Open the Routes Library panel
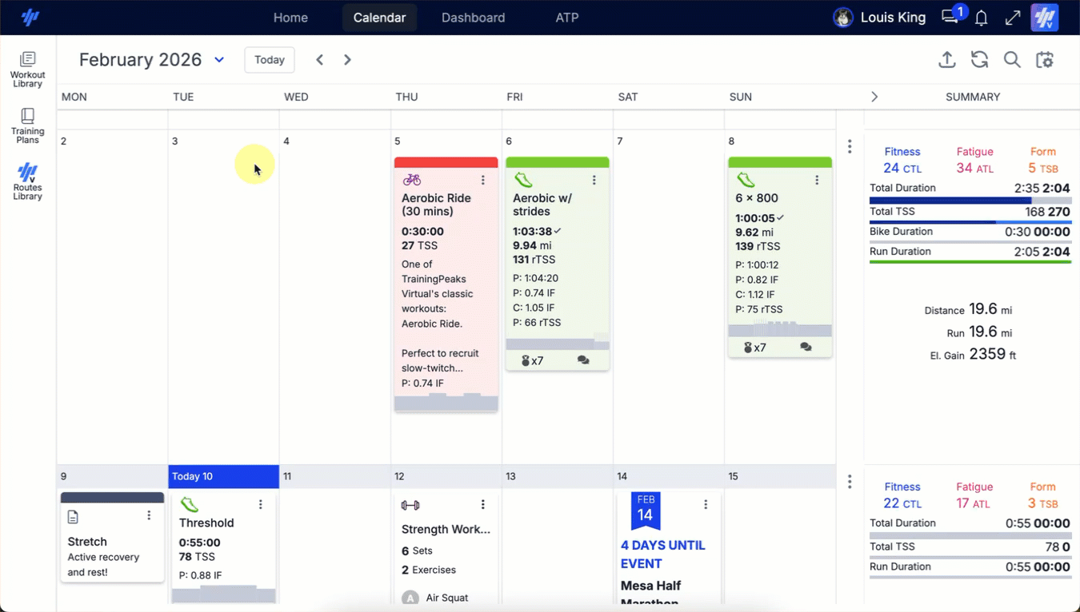This screenshot has height=612, width=1080. pyautogui.click(x=27, y=181)
